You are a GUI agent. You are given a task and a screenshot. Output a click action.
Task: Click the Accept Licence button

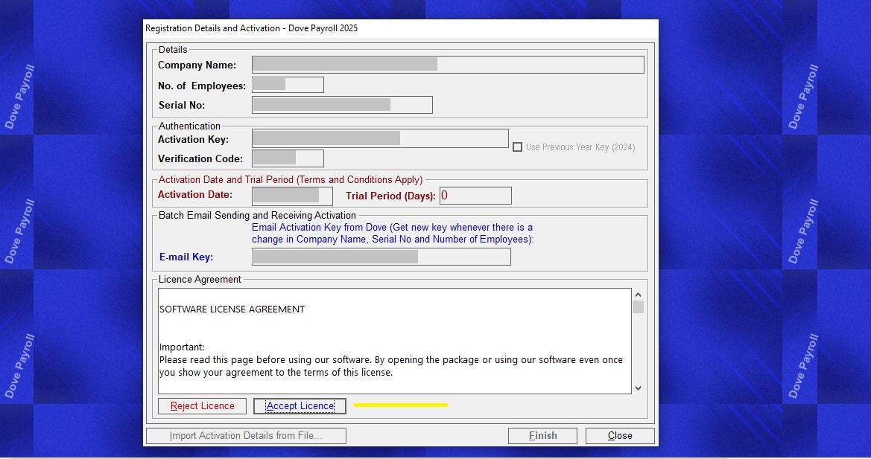(x=300, y=405)
